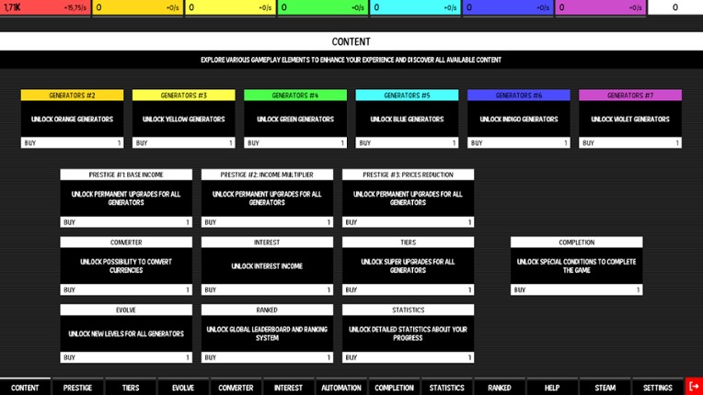
Task: Buy the Converter unlock
Action: pos(126,289)
